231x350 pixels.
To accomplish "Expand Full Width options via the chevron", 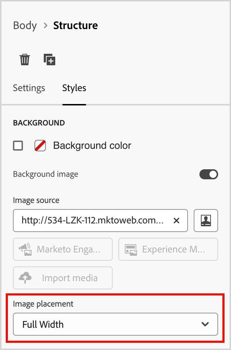I will (x=205, y=324).
